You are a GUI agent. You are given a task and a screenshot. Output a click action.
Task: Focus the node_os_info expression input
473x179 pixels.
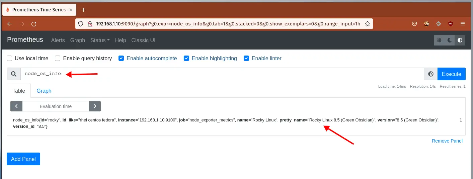(x=222, y=74)
